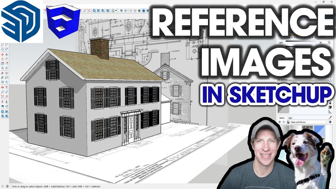Viewport: 336px width, 189px height.
Task: Switch to Shaded With Textures style
Action: 144,10
